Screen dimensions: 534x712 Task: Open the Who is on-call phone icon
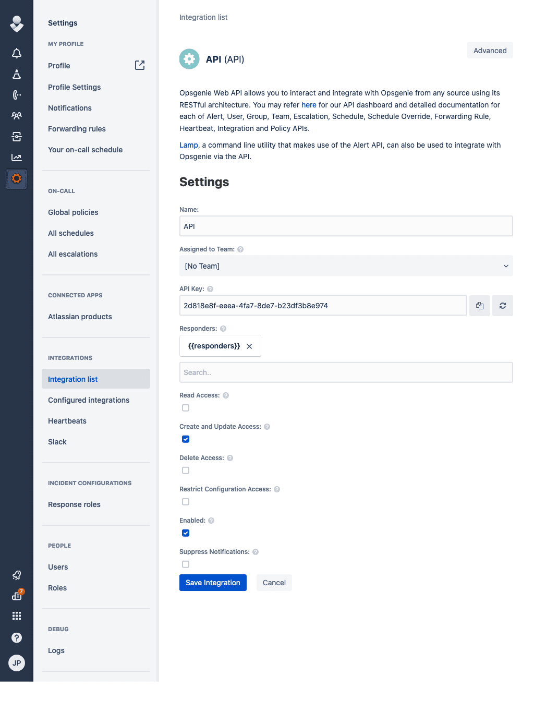[16, 95]
